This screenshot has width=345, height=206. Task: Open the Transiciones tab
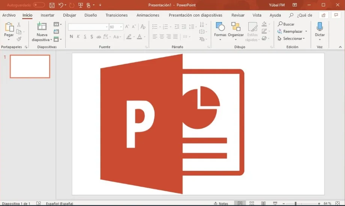(116, 15)
